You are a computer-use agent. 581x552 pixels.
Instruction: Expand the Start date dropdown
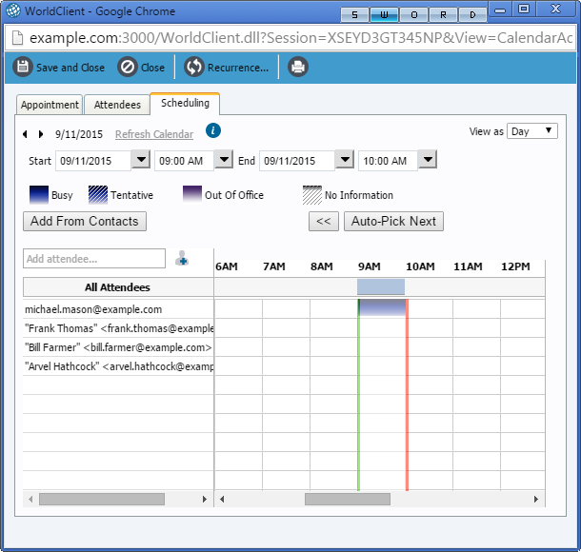pos(140,161)
